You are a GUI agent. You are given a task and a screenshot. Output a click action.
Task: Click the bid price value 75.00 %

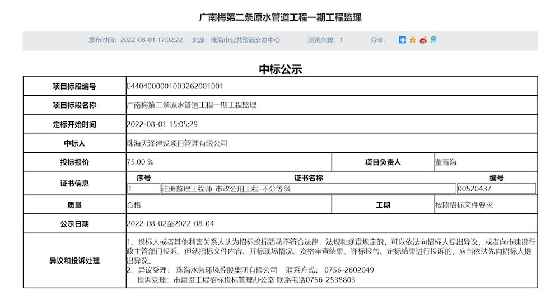[x=141, y=162]
